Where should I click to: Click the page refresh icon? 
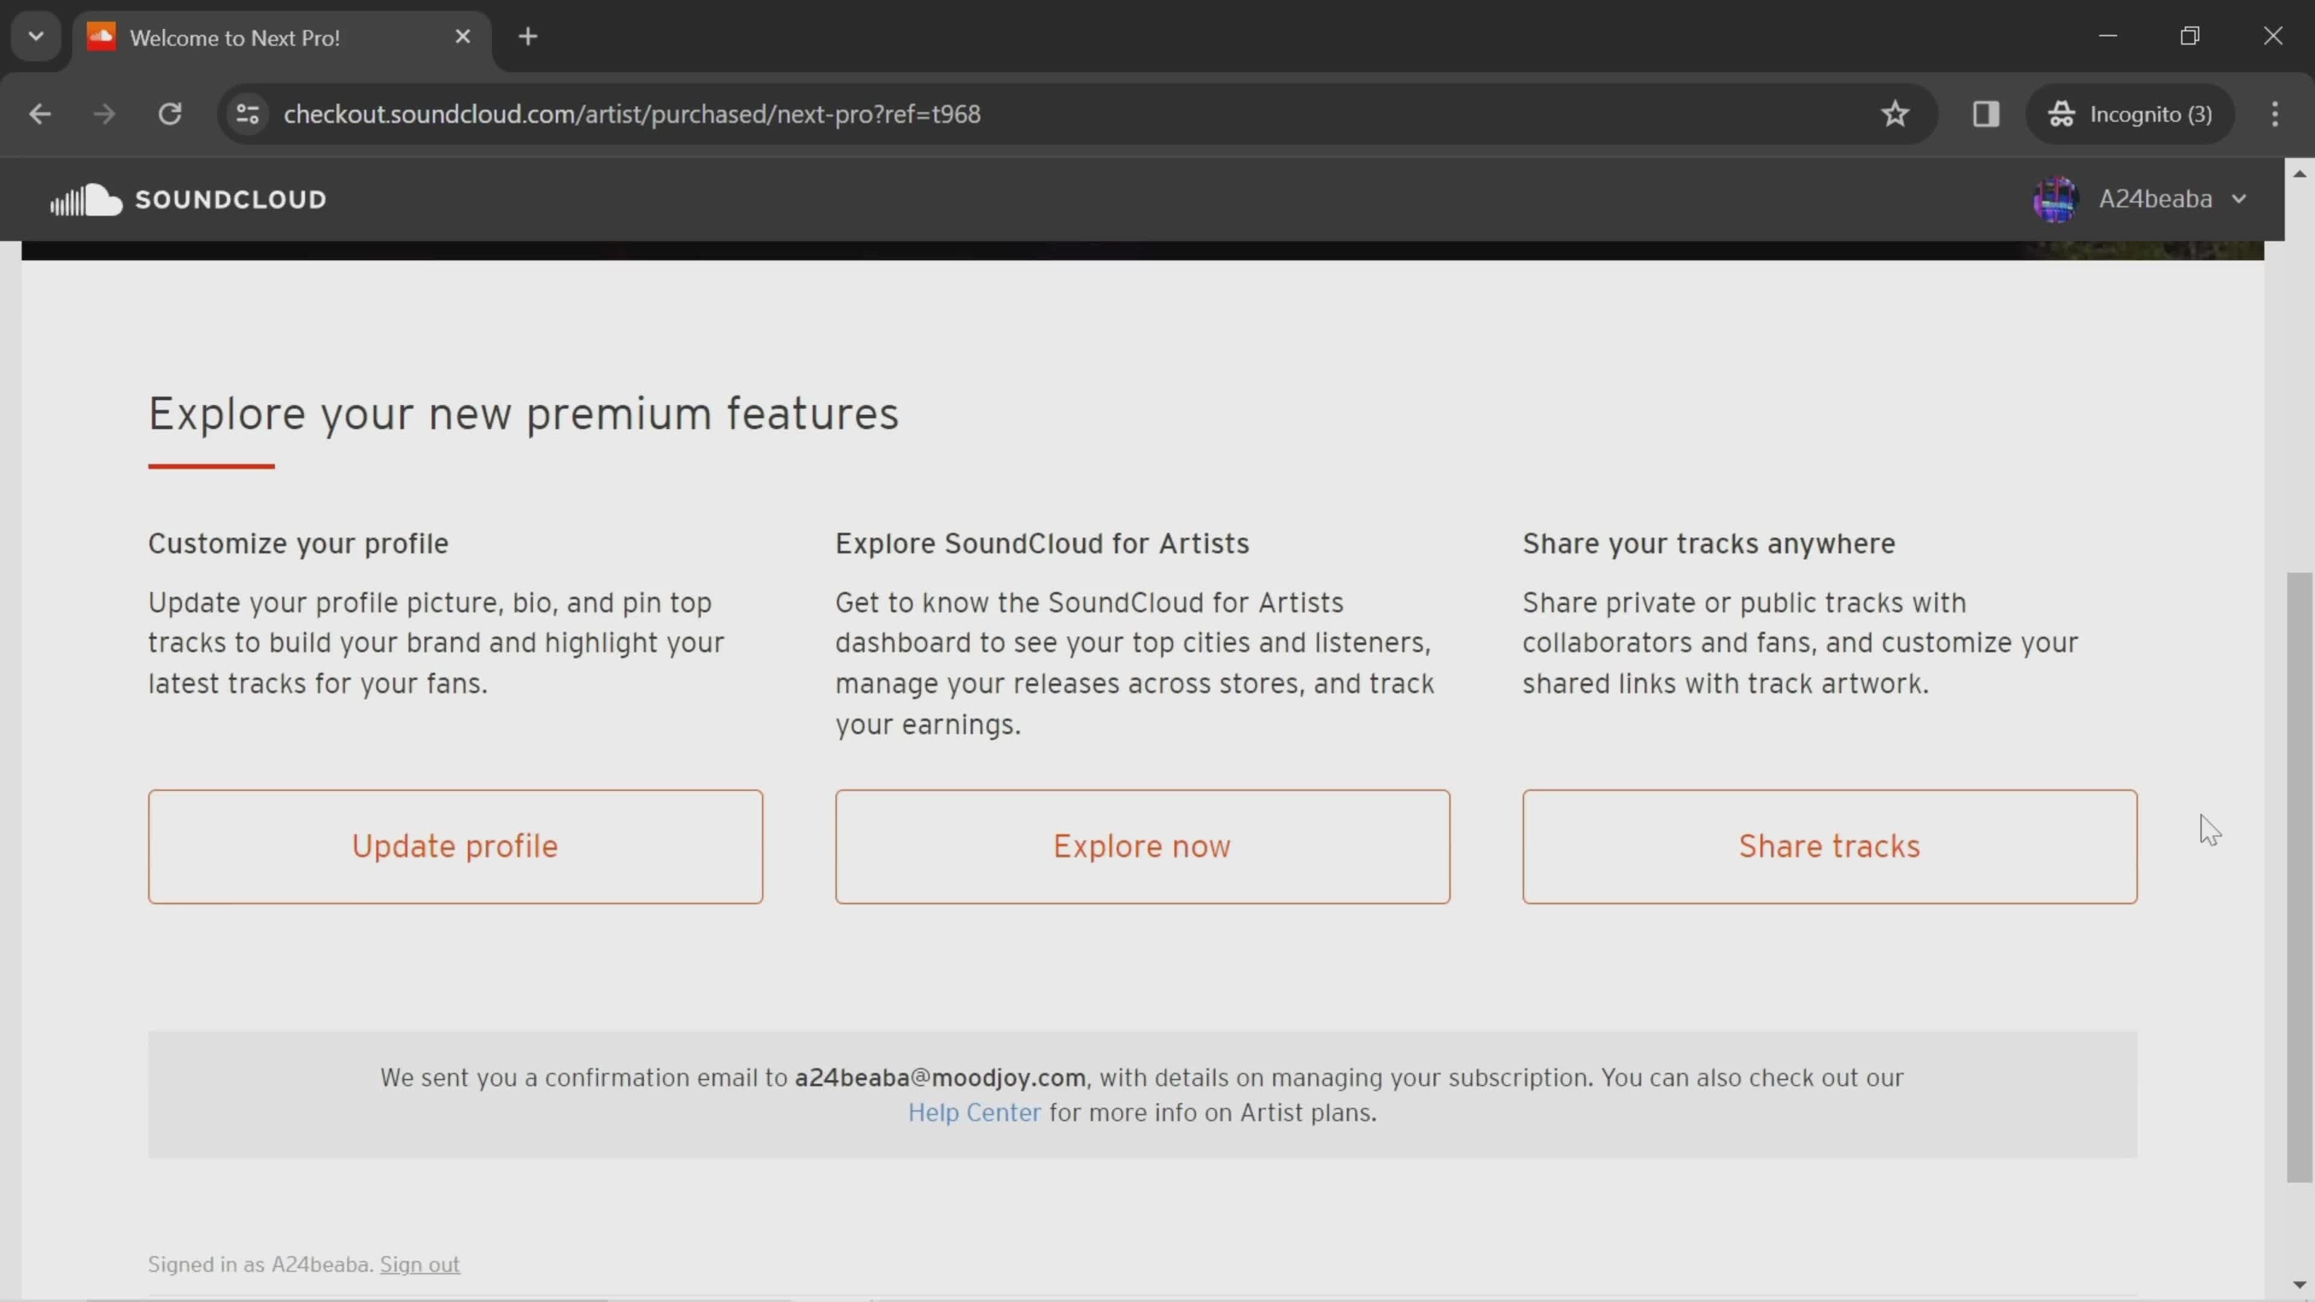coord(170,113)
